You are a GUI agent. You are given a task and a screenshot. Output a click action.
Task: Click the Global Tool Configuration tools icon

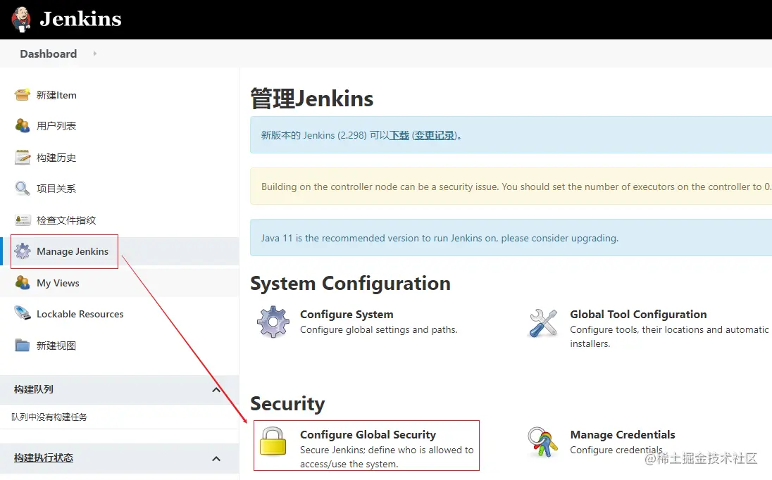pos(543,322)
